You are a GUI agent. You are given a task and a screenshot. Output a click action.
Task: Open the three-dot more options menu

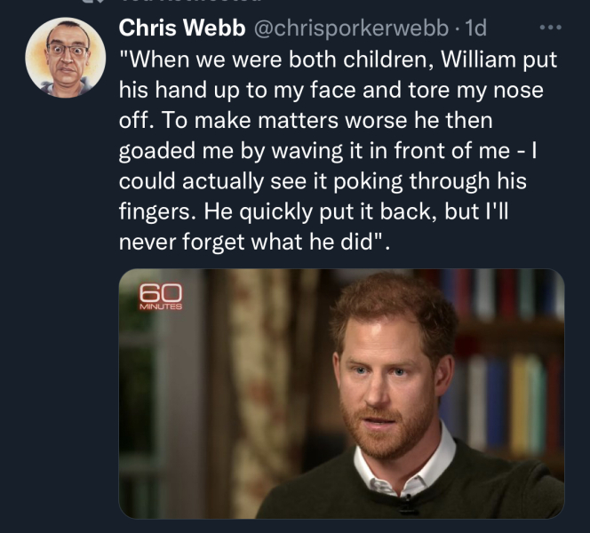551,28
